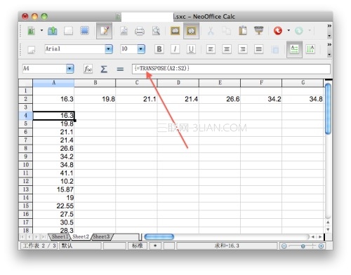Click the Function equals icon
Screen dimensions: 351x275
click(x=120, y=69)
